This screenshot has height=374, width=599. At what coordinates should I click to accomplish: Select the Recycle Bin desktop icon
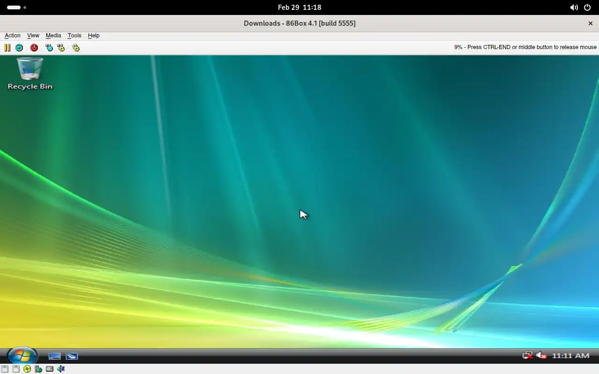click(30, 74)
